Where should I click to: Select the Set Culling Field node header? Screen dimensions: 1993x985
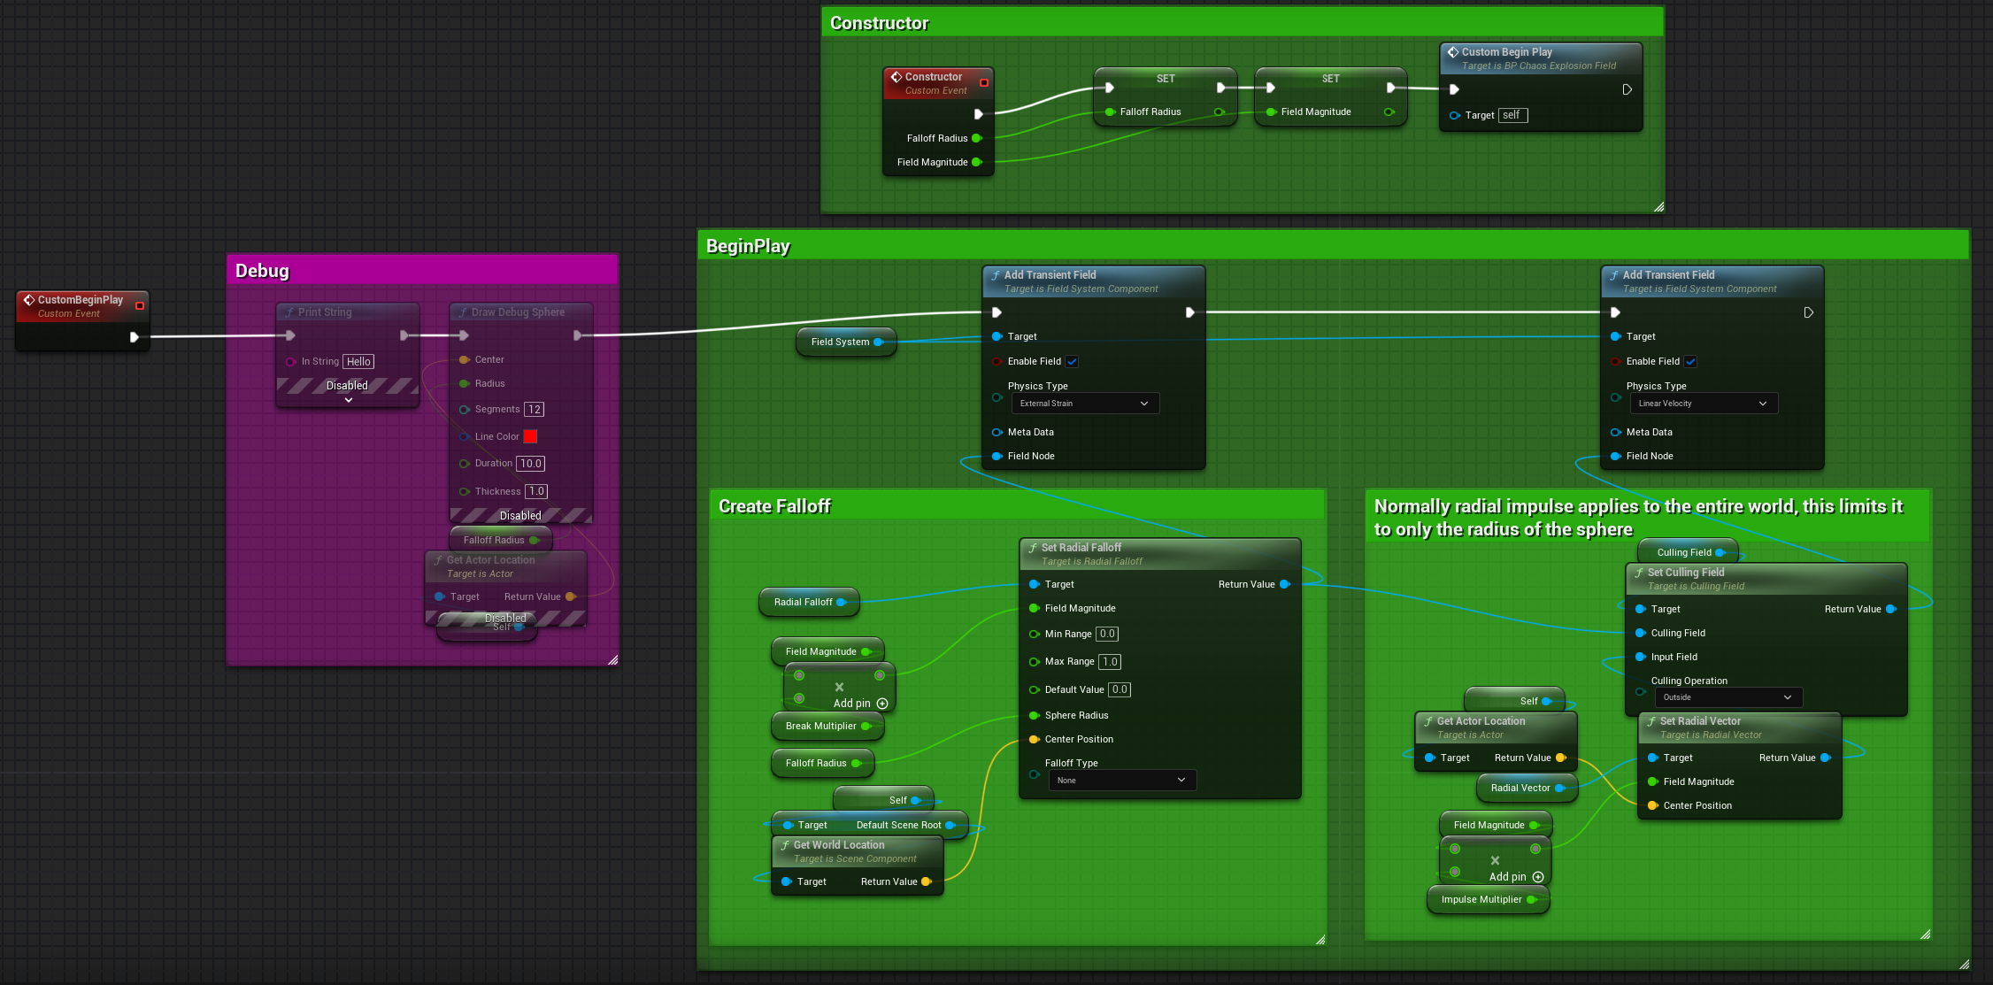1766,579
